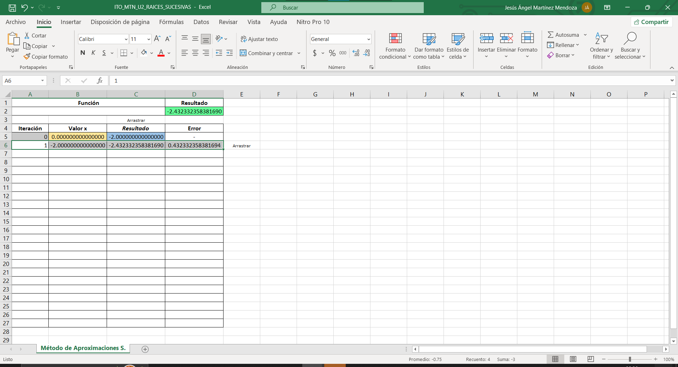Switch to Page Break Preview
678x367 pixels.
tap(590, 359)
